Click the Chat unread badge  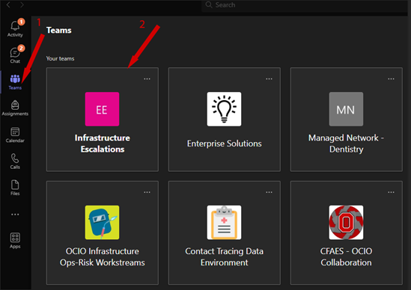21,48
